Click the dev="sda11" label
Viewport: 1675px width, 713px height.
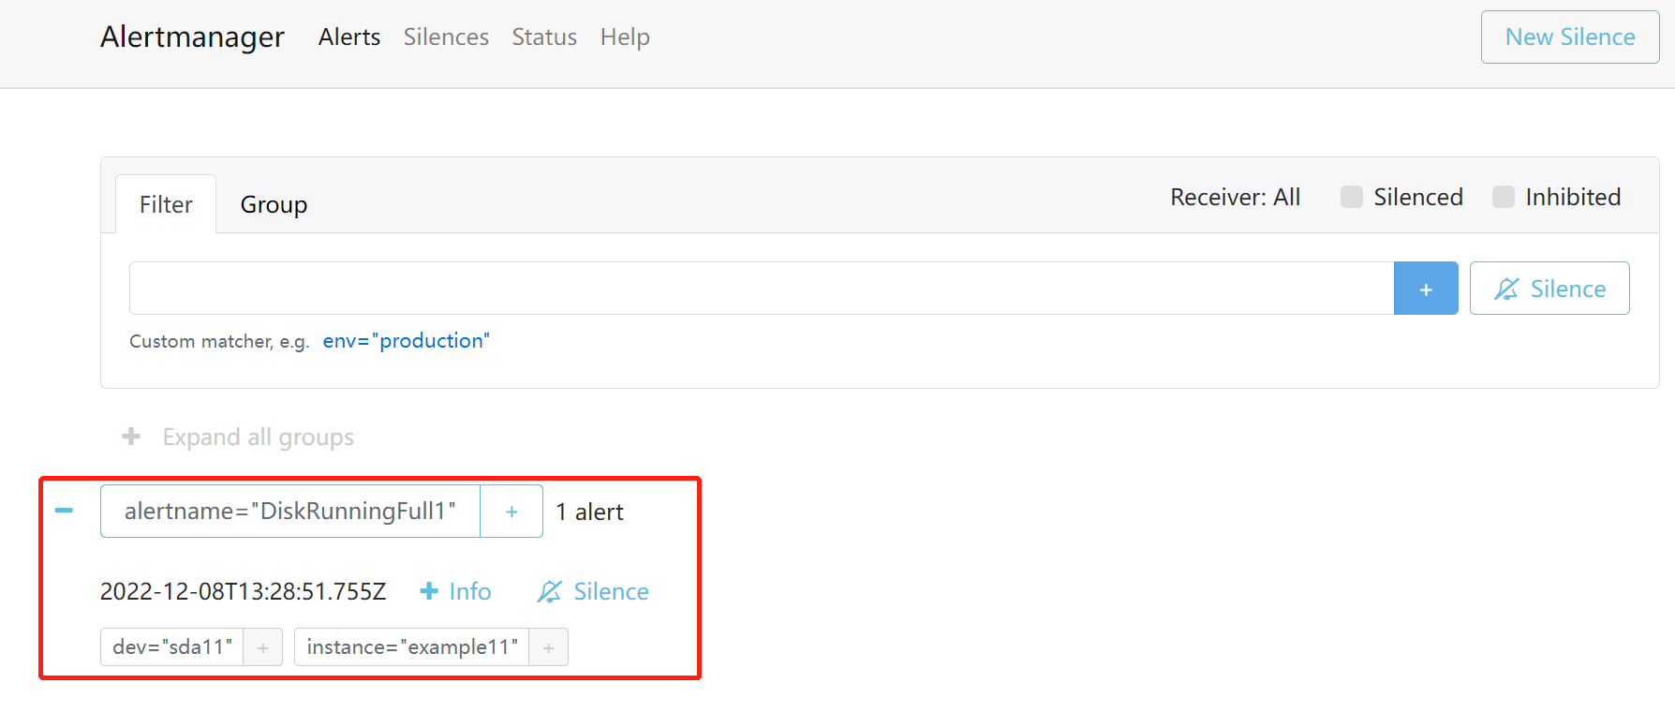tap(172, 646)
